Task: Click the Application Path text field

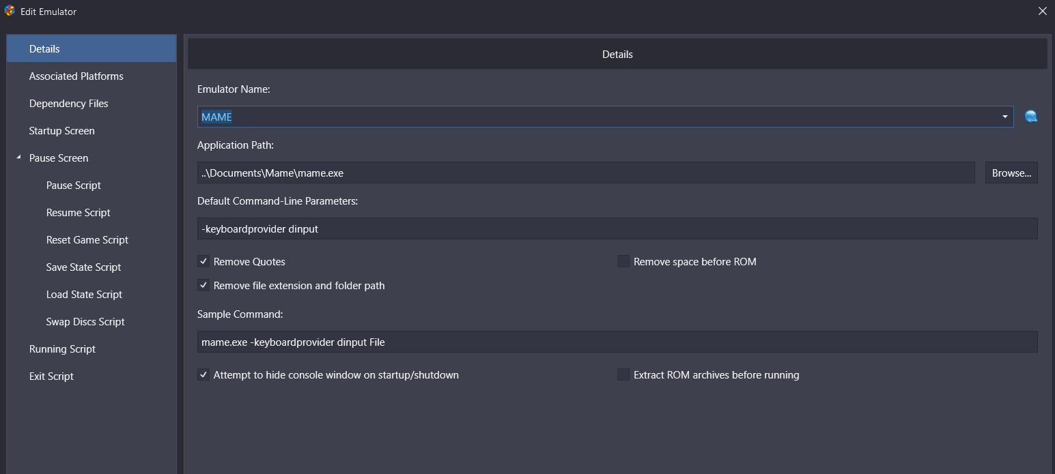Action: [x=586, y=173]
